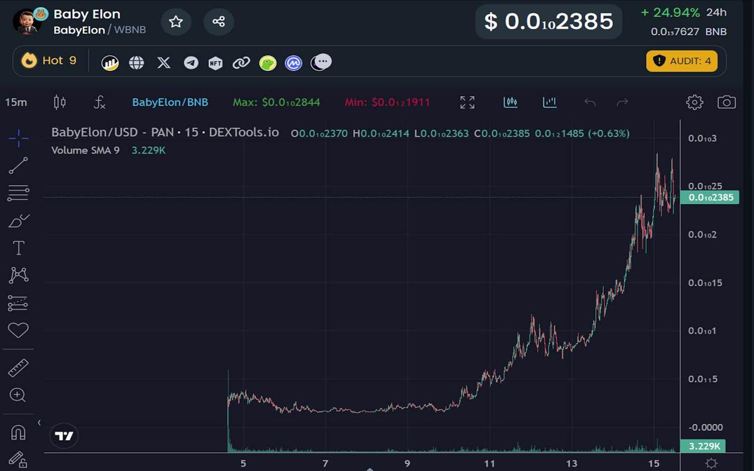The height and width of the screenshot is (471, 754).
Task: Click the BabyElon / WBNB pair name
Action: [x=100, y=30]
